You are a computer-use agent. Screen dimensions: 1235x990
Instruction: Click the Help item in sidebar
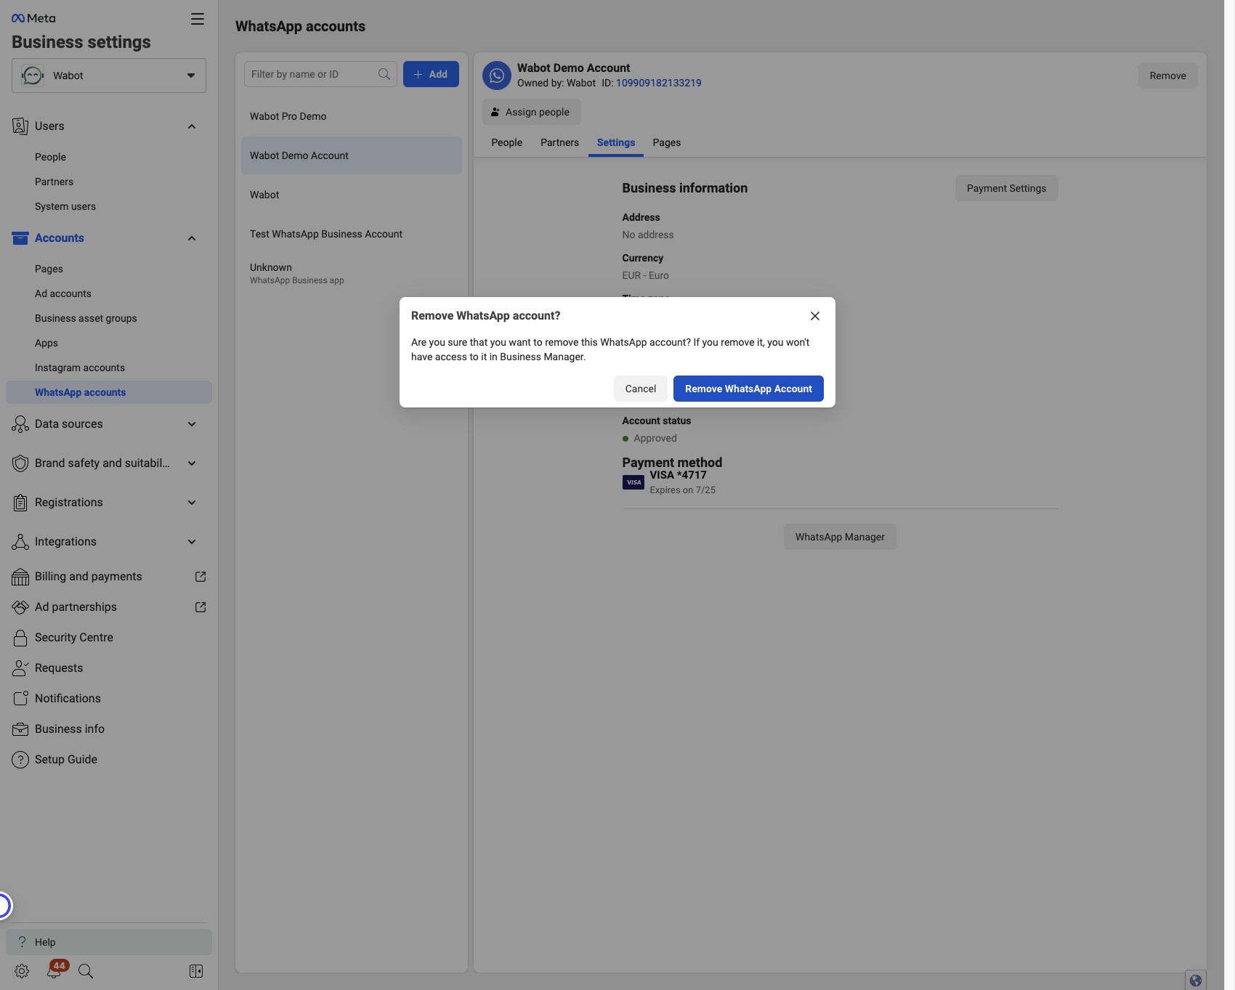click(109, 942)
